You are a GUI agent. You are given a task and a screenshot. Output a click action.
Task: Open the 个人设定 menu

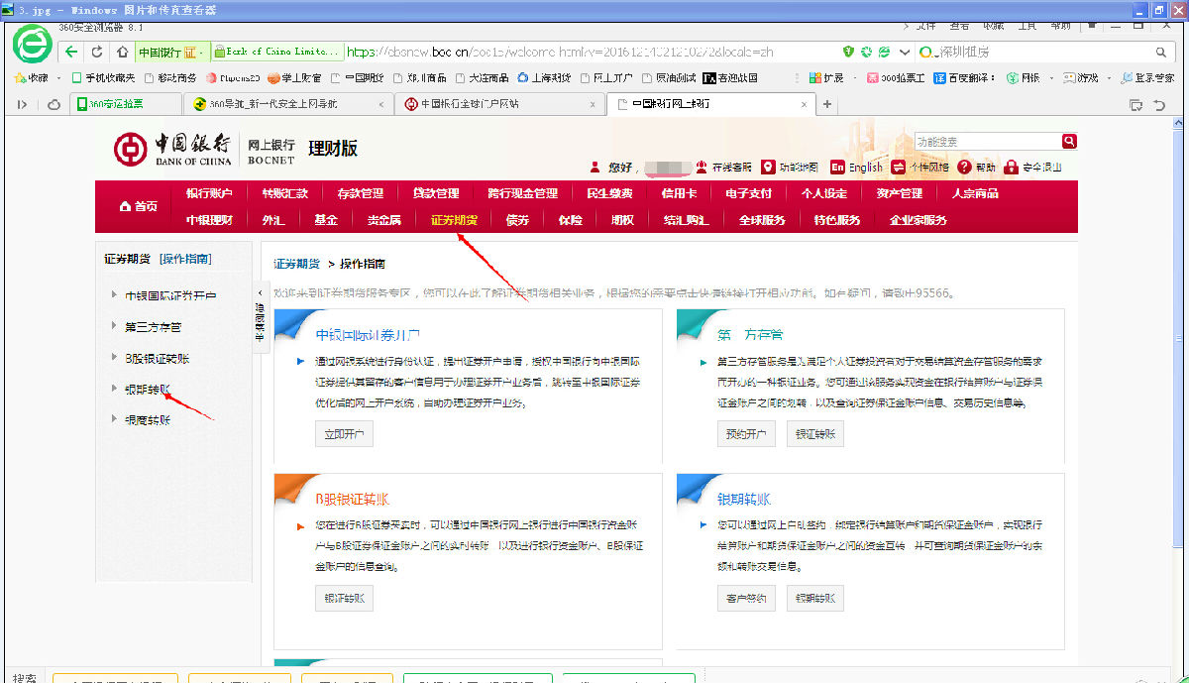[x=824, y=193]
